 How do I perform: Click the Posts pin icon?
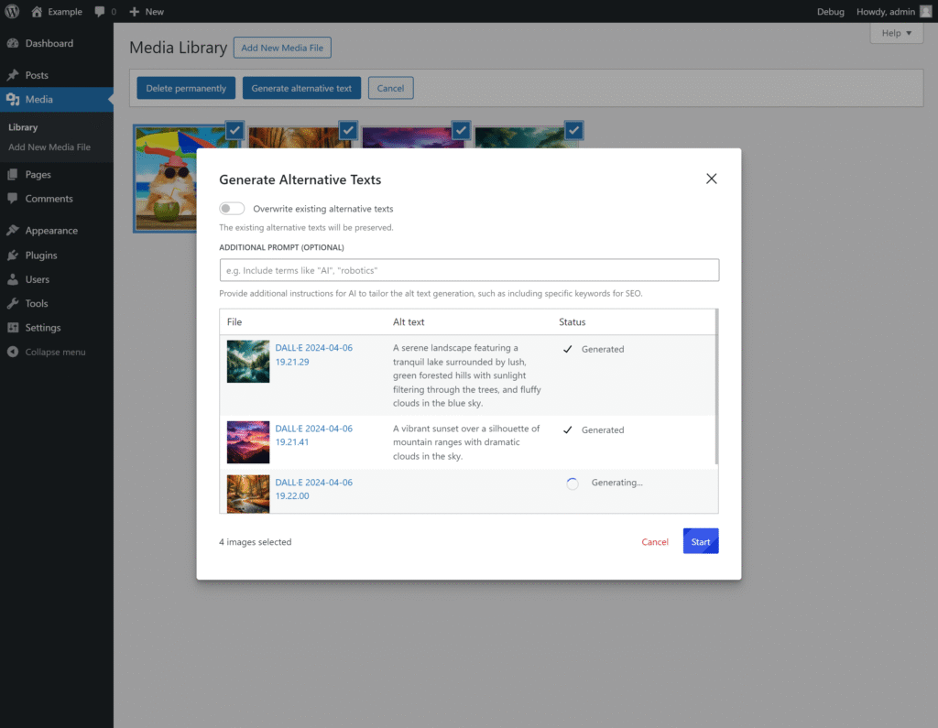13,75
